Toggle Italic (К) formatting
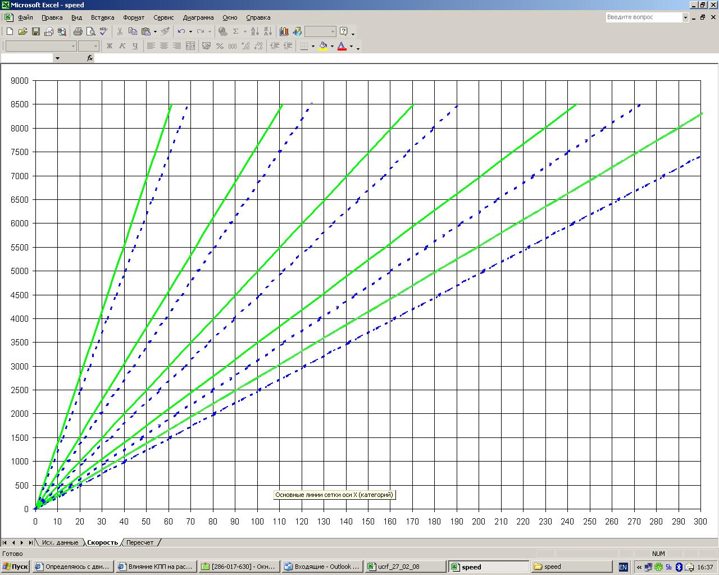The width and height of the screenshot is (719, 575). pyautogui.click(x=122, y=46)
